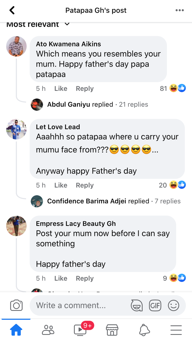Tap the back arrow icon
The image size is (192, 341).
[x=12, y=10]
